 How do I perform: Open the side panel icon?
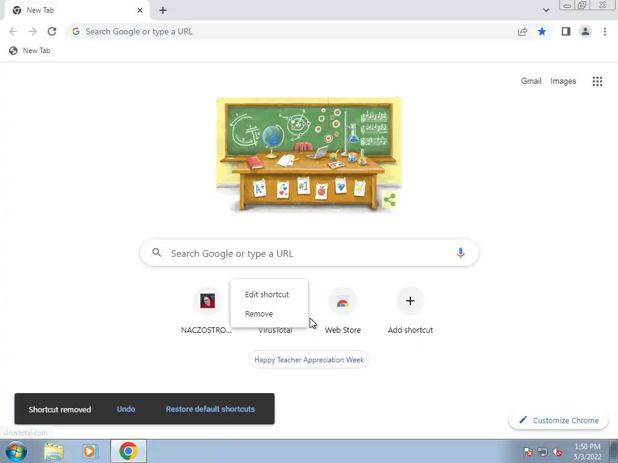click(566, 31)
